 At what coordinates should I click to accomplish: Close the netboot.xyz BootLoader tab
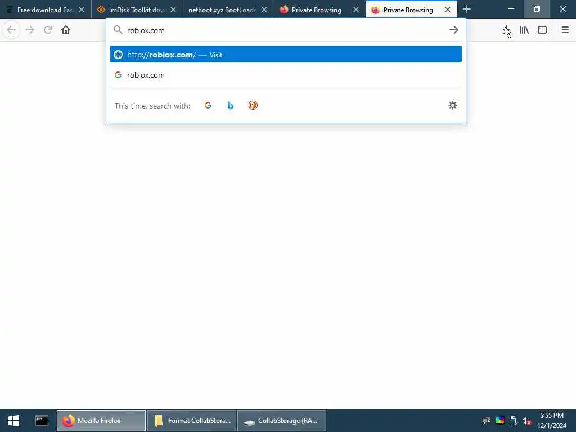264,10
